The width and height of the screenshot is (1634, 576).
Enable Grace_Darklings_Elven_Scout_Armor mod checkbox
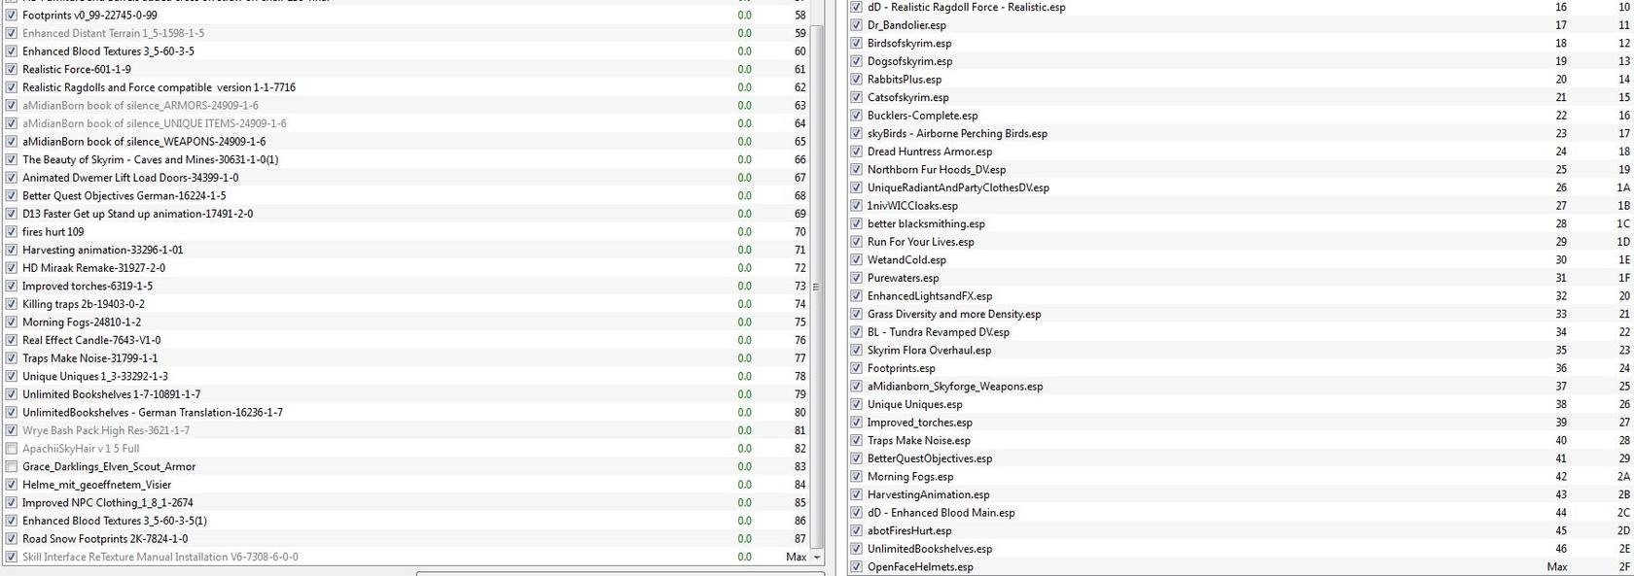pyautogui.click(x=12, y=467)
